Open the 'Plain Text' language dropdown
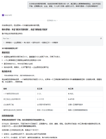Image resolution: width=106 pixels, height=139 pixels. pos(7,38)
